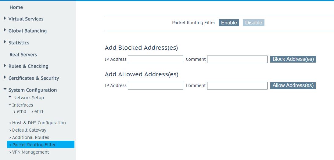Open the eth1 interface settings

[38, 112]
